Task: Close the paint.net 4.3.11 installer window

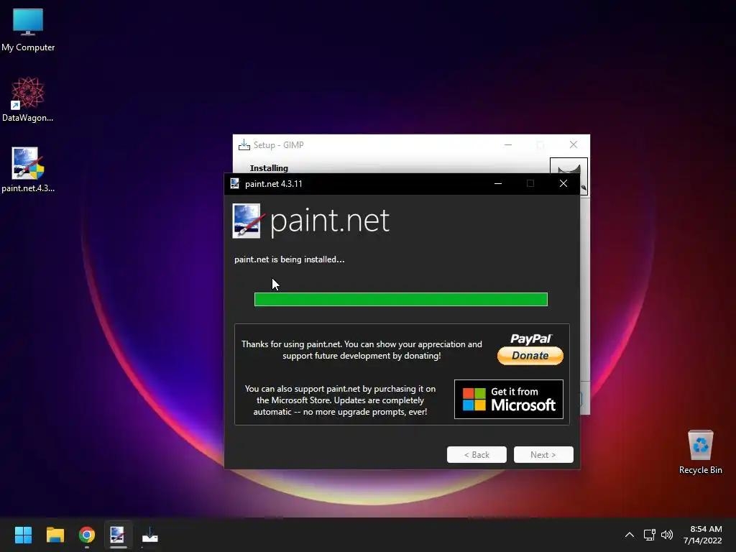Action: 563,183
